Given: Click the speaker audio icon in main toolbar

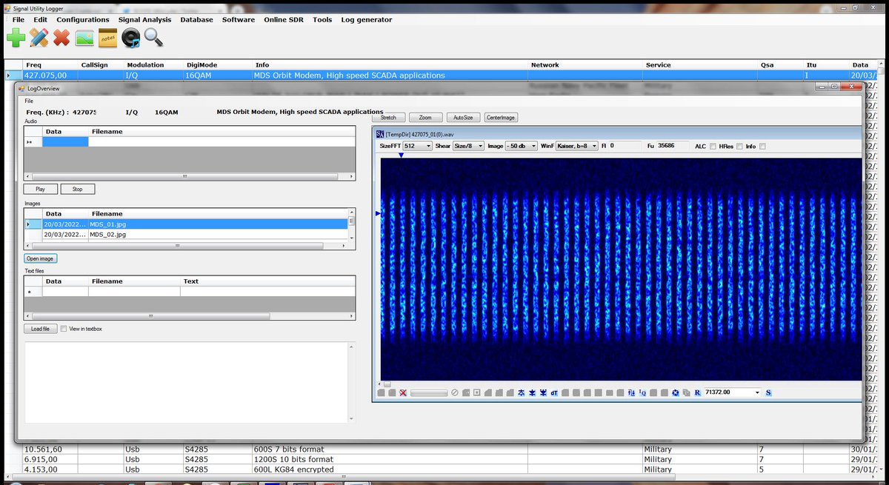Looking at the screenshot, I should click(x=130, y=38).
